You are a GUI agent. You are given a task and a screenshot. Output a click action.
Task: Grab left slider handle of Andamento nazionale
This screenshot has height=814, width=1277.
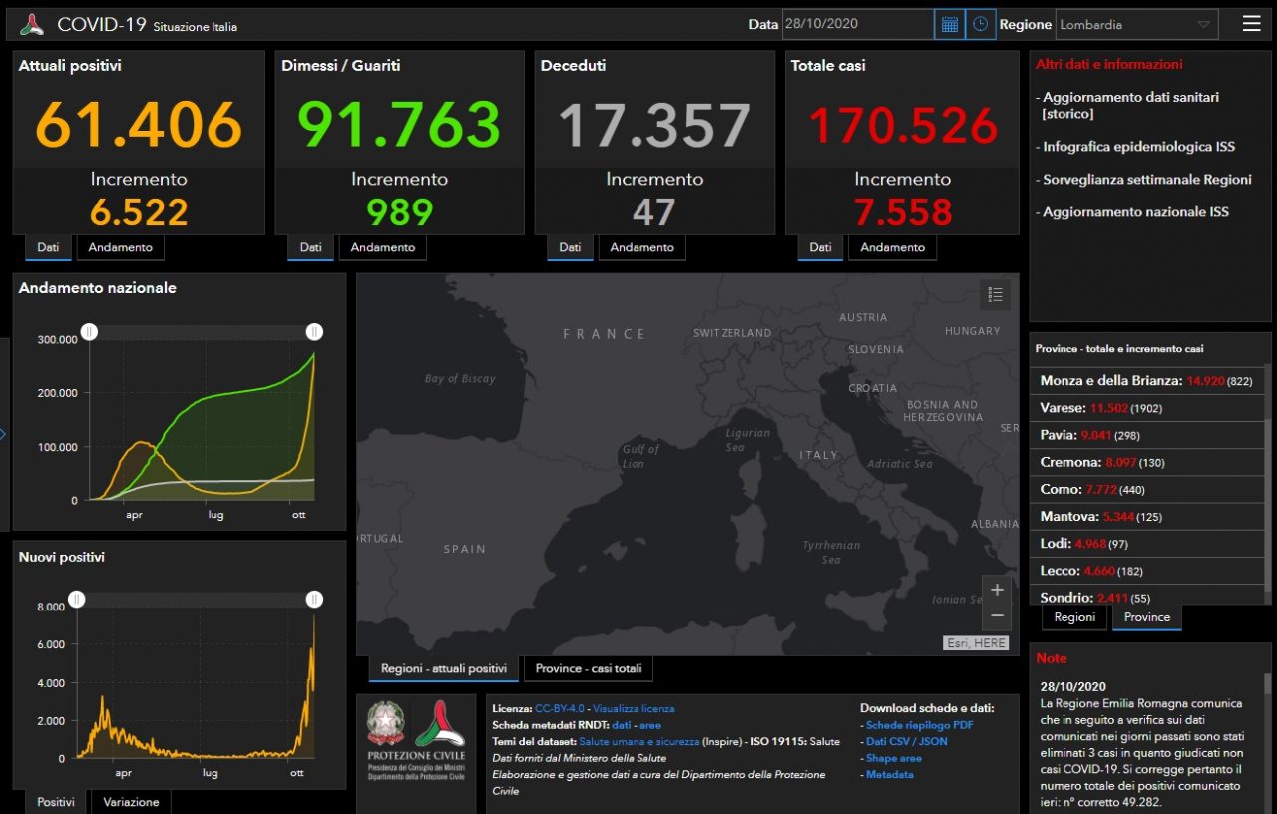click(x=89, y=332)
